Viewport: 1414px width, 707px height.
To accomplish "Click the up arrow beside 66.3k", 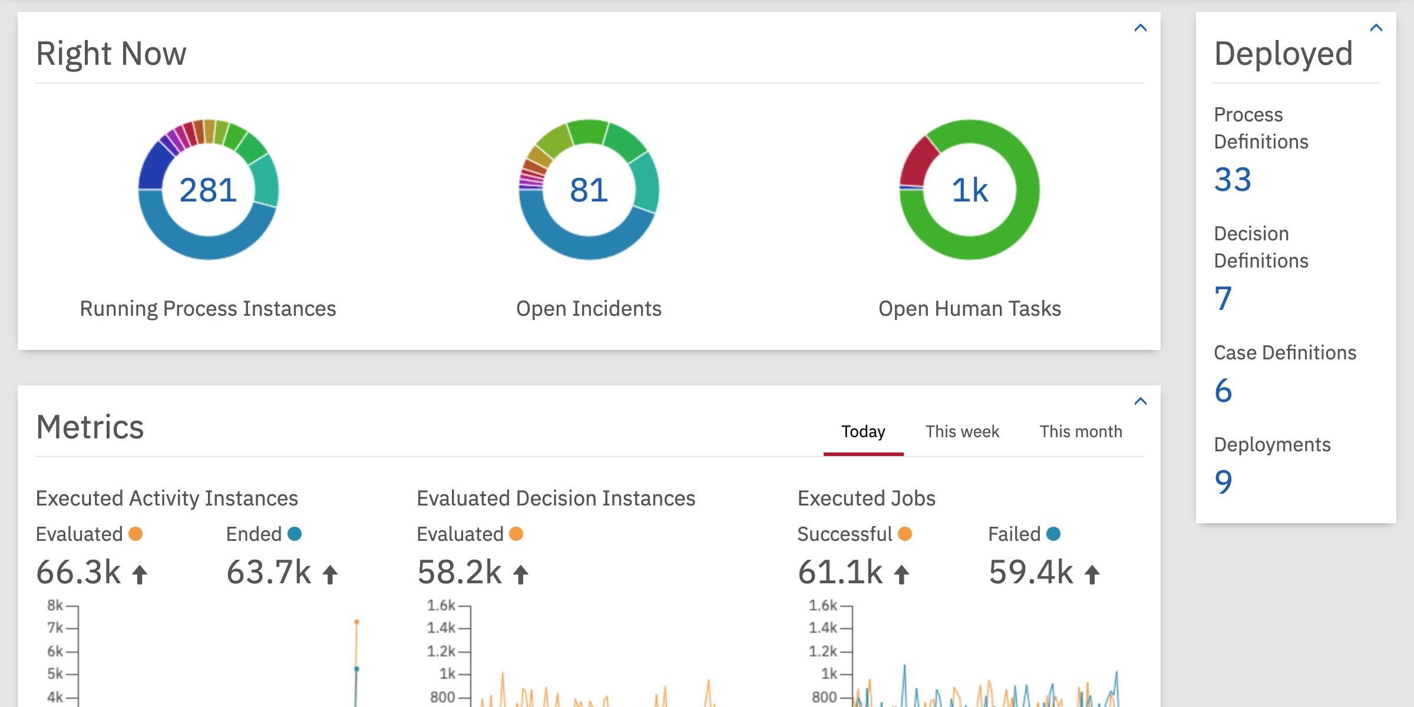I will (x=140, y=574).
